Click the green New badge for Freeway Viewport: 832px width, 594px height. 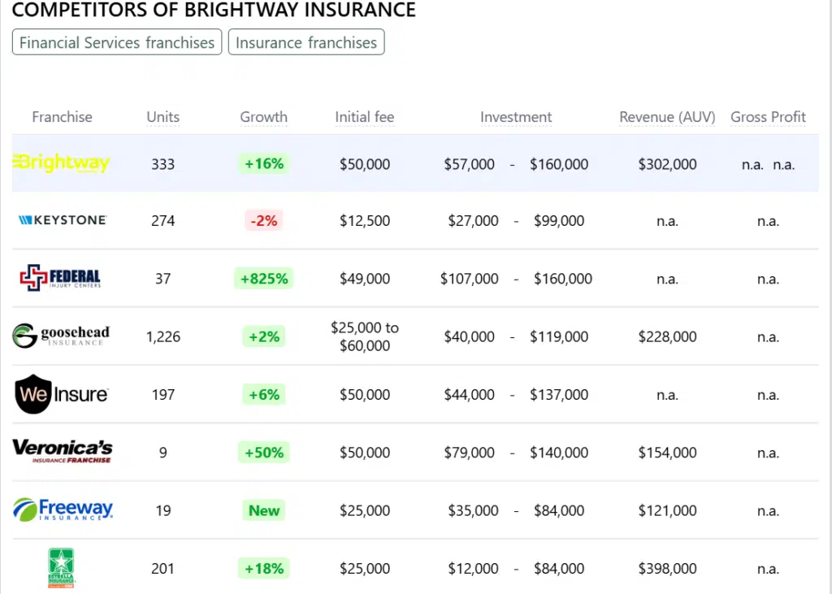coord(264,510)
